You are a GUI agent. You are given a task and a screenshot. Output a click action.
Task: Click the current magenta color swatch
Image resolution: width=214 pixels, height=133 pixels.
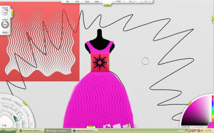coord(211,125)
